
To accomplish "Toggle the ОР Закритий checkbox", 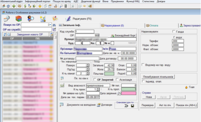I will 95,79.
